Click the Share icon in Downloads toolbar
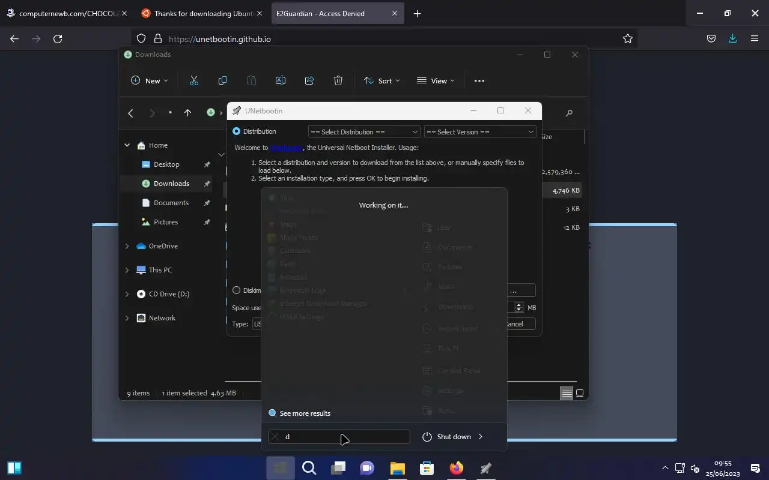Image resolution: width=769 pixels, height=480 pixels. click(x=309, y=80)
